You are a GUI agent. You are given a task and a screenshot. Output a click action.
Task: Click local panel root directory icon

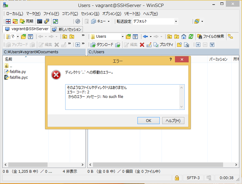pos(72,36)
